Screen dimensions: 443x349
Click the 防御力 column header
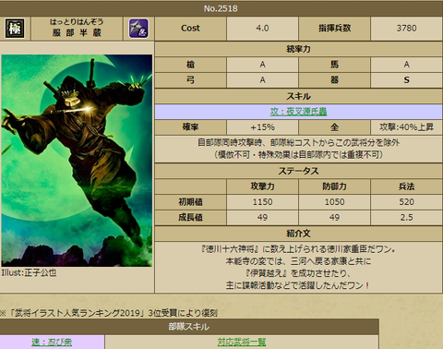click(334, 187)
